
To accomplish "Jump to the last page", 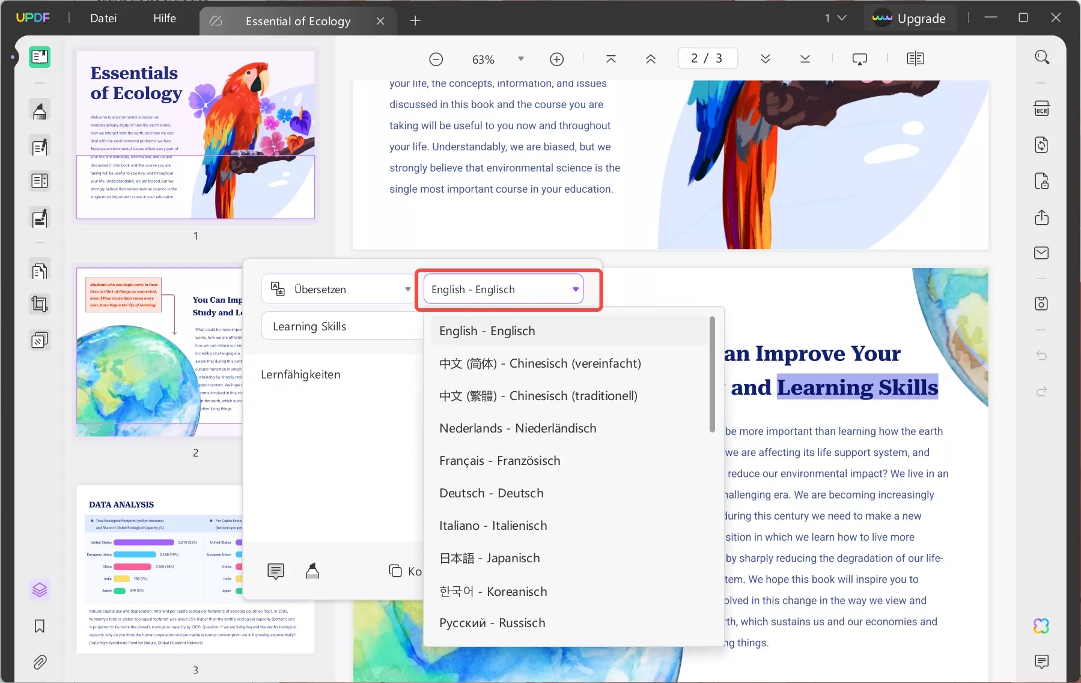I will [x=805, y=59].
